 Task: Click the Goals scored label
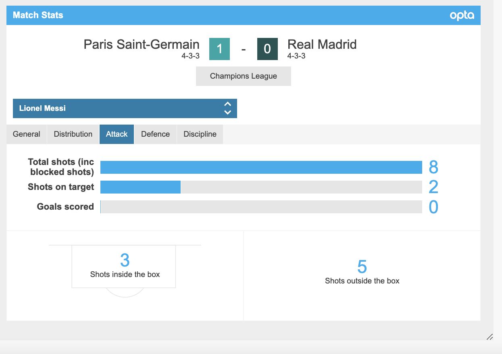click(x=65, y=207)
